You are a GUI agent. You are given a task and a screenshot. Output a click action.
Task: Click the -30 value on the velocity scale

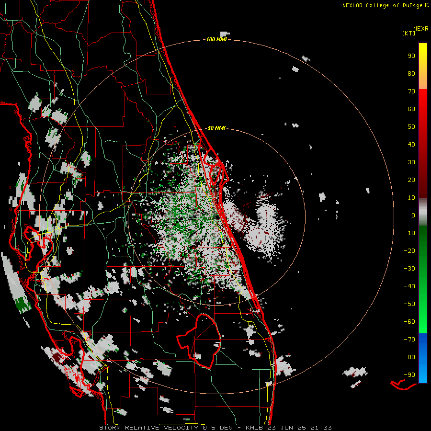tap(409, 269)
